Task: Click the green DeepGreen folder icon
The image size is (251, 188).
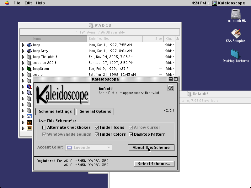Action: tap(29, 69)
